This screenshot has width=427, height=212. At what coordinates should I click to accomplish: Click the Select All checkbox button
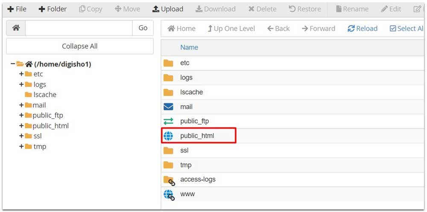(x=407, y=29)
